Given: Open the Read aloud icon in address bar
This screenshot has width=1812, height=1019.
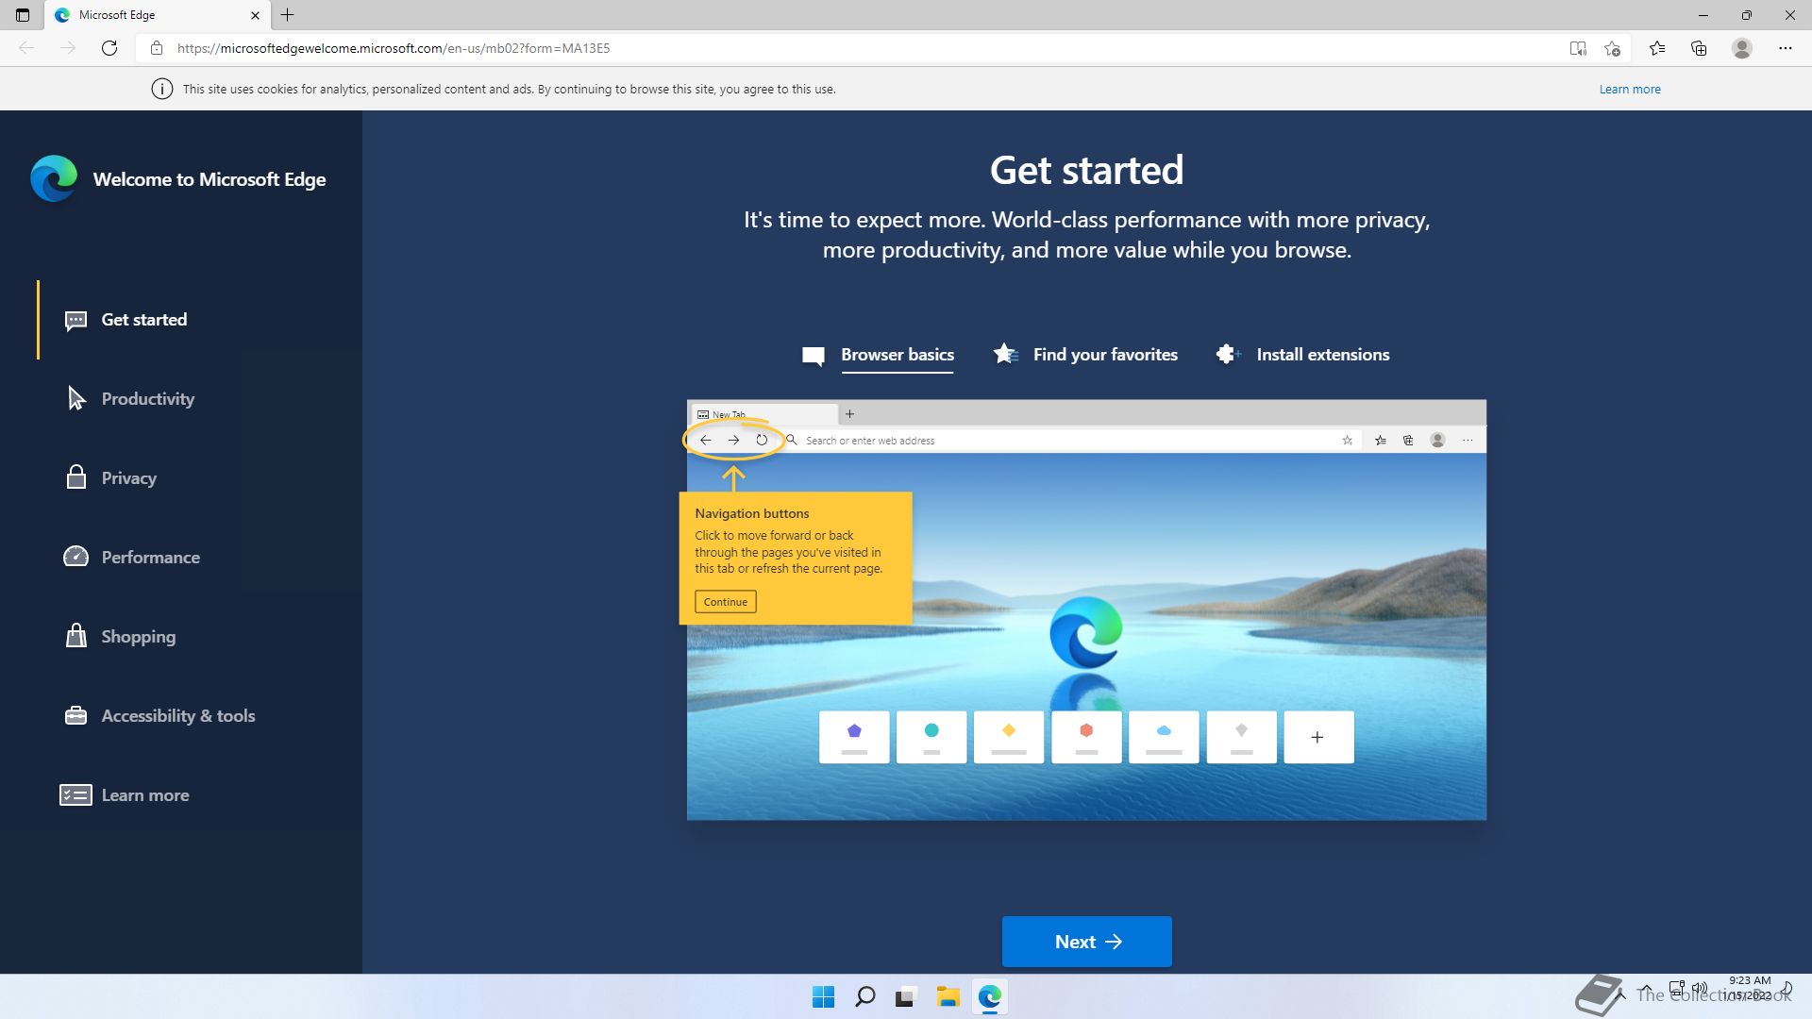Looking at the screenshot, I should pyautogui.click(x=1577, y=48).
